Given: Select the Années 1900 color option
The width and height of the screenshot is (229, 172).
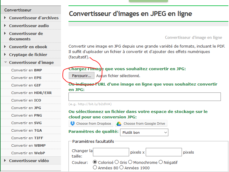Looking at the screenshot, I should 121,167.
